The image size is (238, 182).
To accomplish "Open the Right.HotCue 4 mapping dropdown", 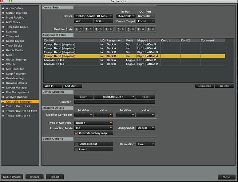I will coord(115,97).
